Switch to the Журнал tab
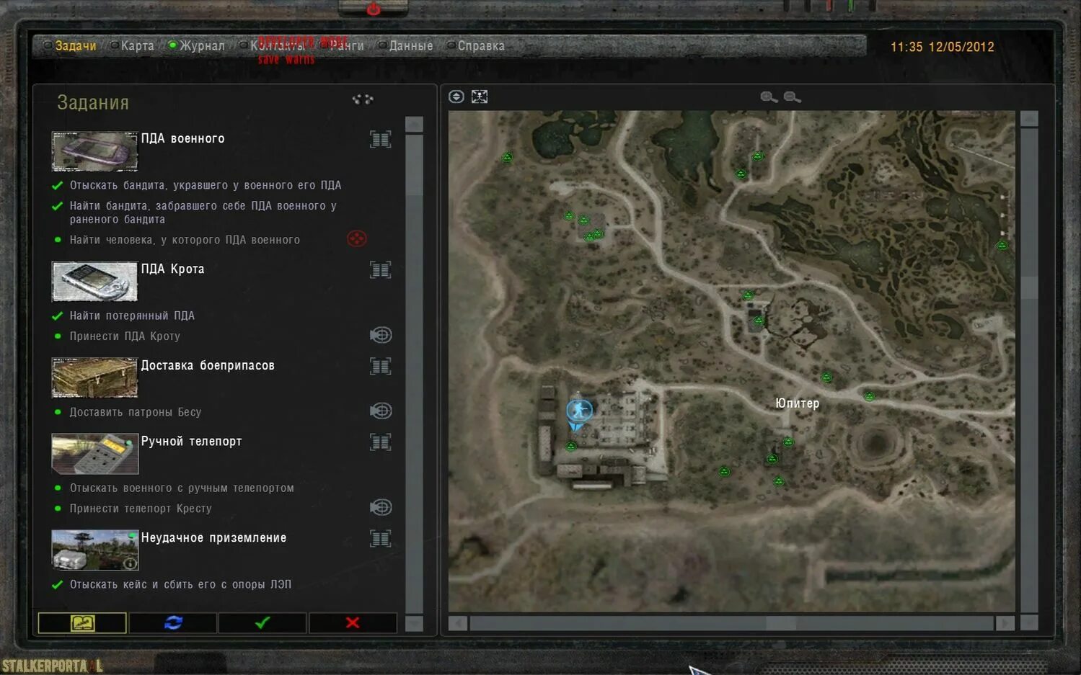Image resolution: width=1081 pixels, height=675 pixels. (x=202, y=46)
